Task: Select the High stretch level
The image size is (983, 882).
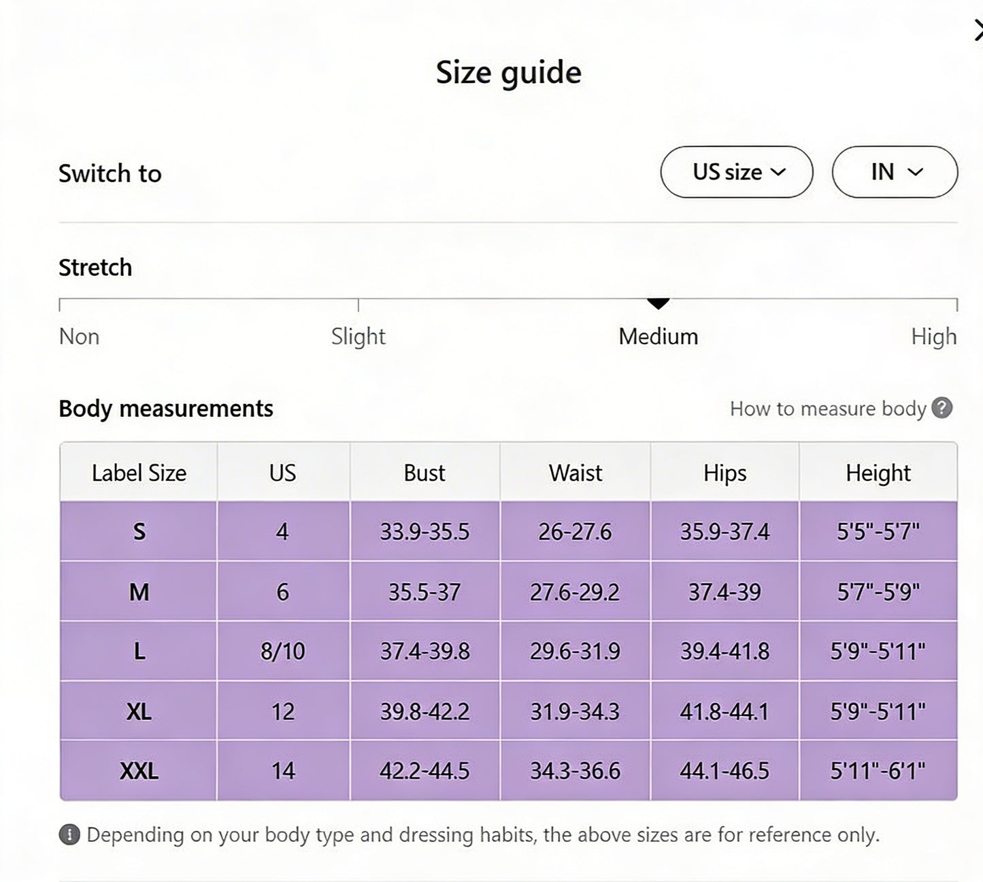Action: (935, 336)
